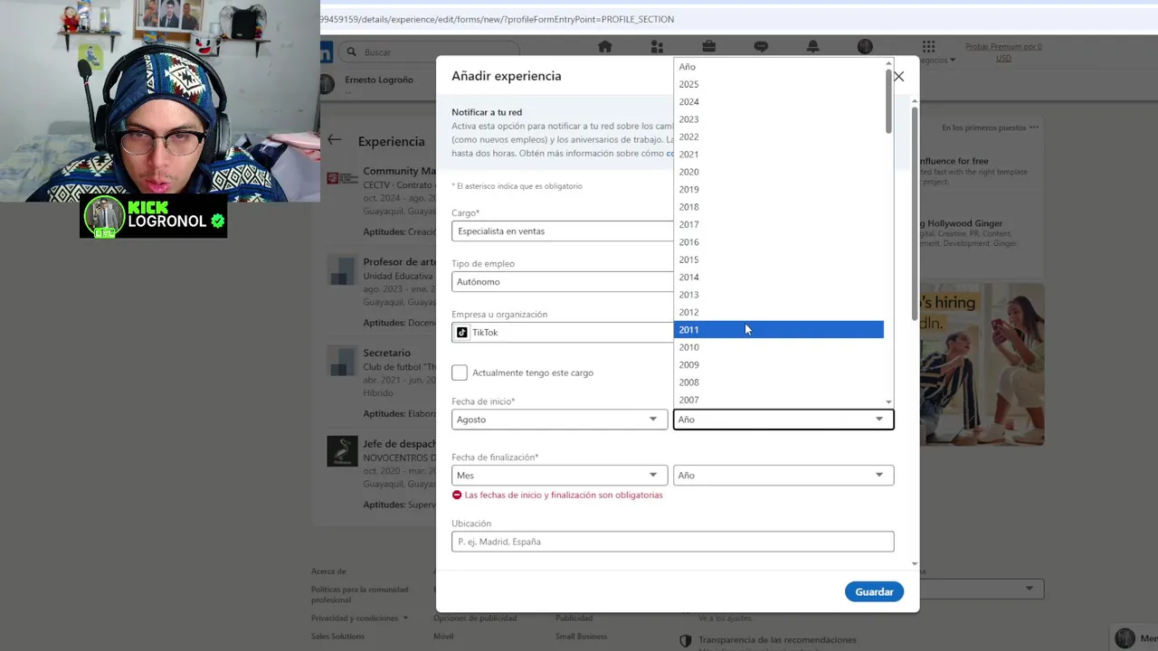The width and height of the screenshot is (1158, 651).
Task: Open LinkedIn Home icon in navigation bar
Action: click(605, 47)
